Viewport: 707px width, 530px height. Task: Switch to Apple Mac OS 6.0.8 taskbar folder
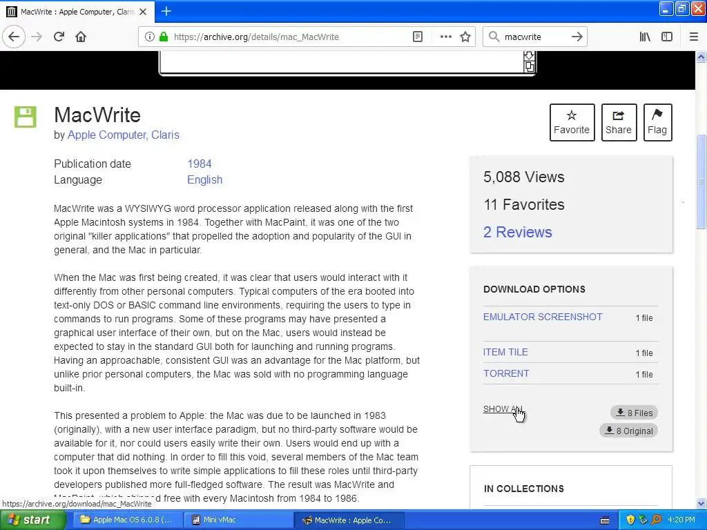point(128,520)
